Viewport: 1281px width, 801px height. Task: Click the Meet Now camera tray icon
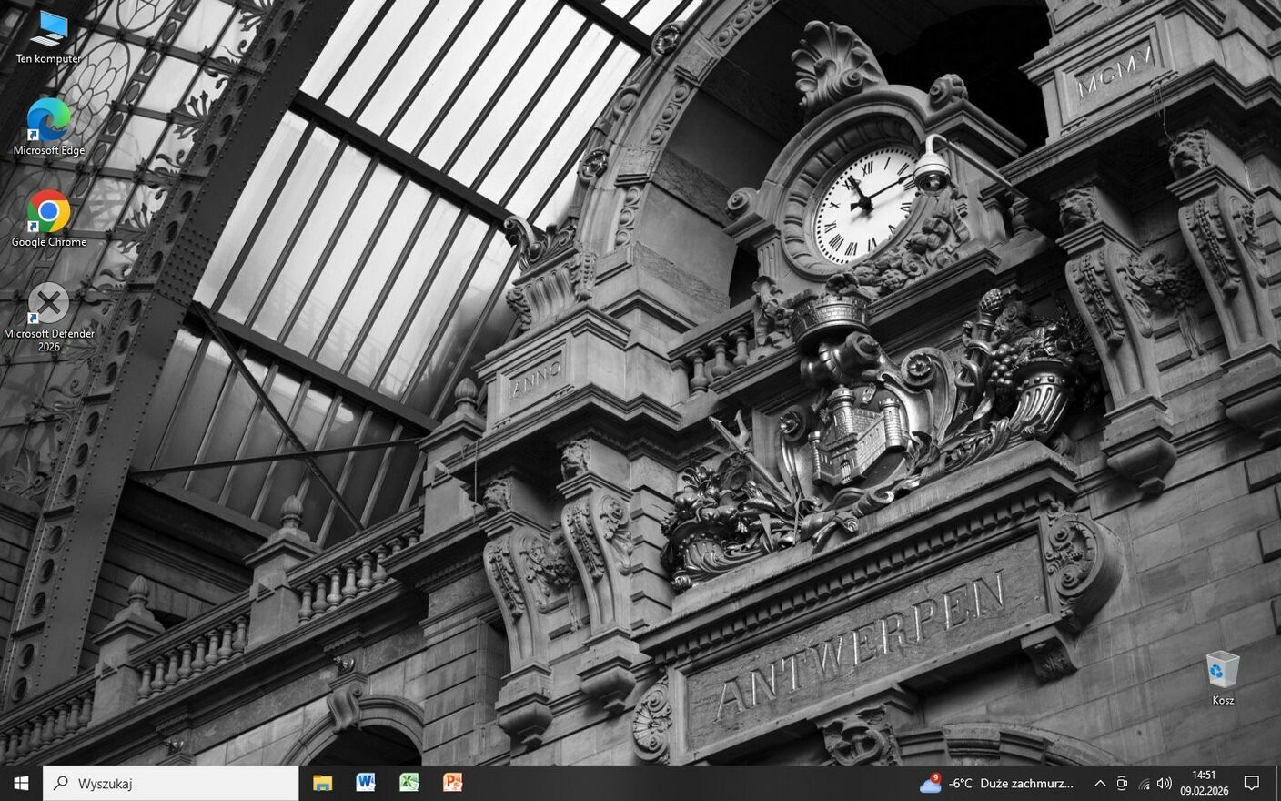[1122, 783]
